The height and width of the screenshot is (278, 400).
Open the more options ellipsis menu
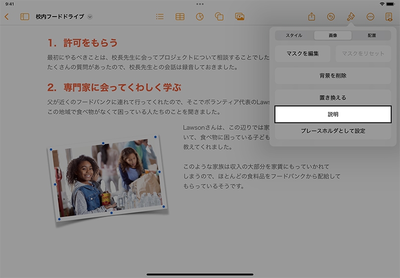(370, 17)
